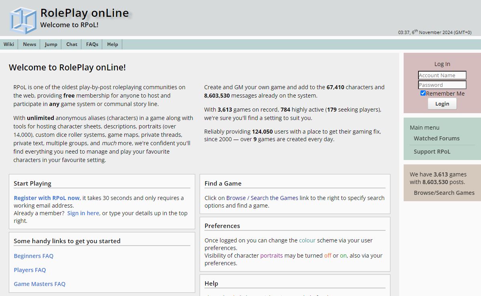
Task: Click the off link for portraits
Action: (x=328, y=256)
